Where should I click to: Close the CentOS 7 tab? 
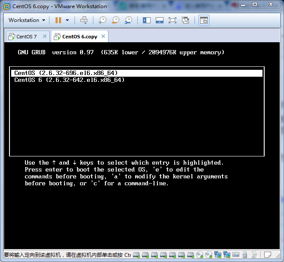coord(45,36)
